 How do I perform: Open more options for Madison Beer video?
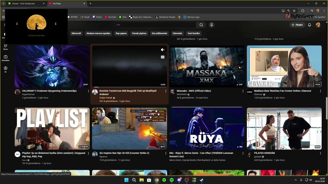point(320,91)
